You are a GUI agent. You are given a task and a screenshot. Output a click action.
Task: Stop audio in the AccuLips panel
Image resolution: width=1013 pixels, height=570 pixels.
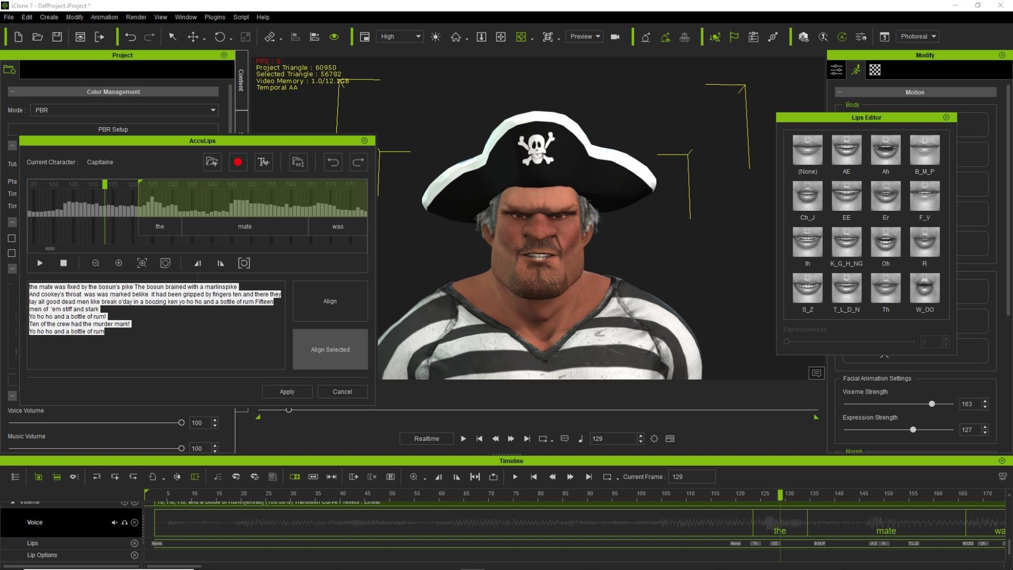tap(63, 263)
